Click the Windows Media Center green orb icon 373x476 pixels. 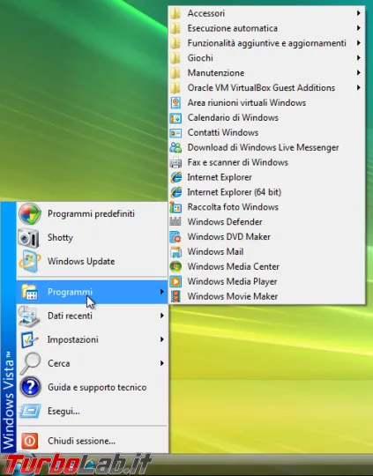pos(175,266)
